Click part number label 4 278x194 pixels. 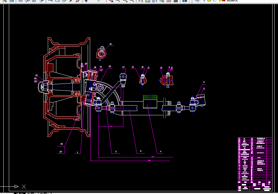coord(161,152)
